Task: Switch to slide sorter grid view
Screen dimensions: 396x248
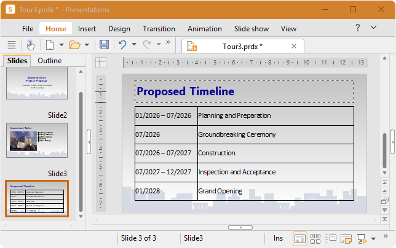Action: tap(315, 238)
